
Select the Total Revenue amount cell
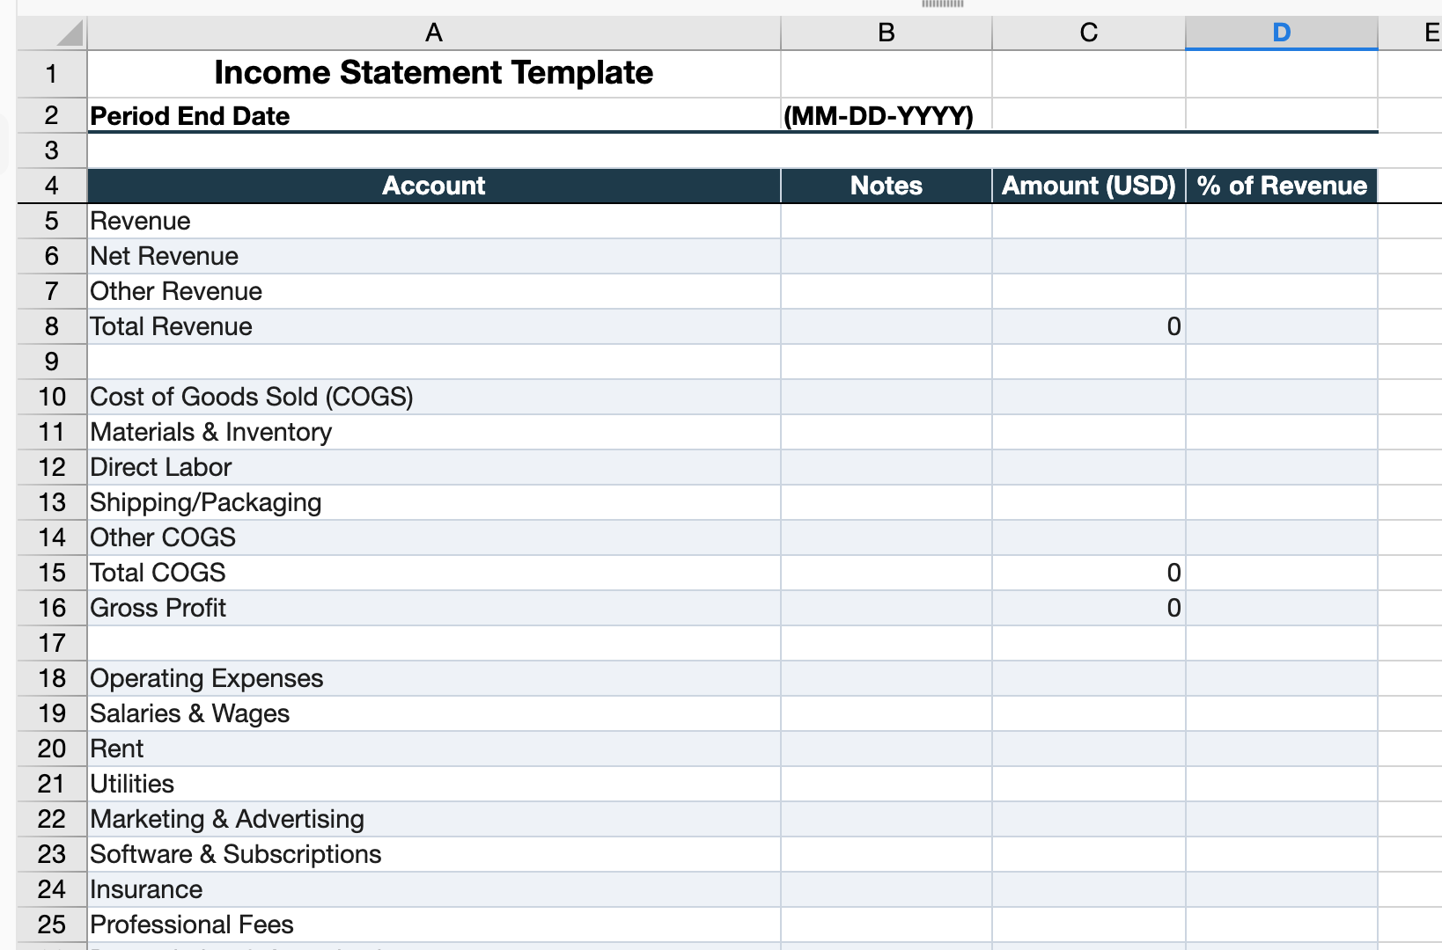coord(1088,326)
